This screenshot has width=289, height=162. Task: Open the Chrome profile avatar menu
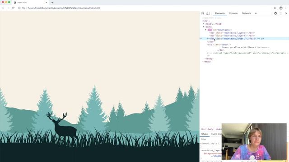click(281, 8)
